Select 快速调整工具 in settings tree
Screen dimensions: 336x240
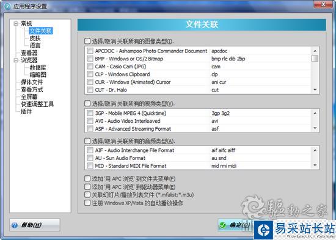coord(37,104)
